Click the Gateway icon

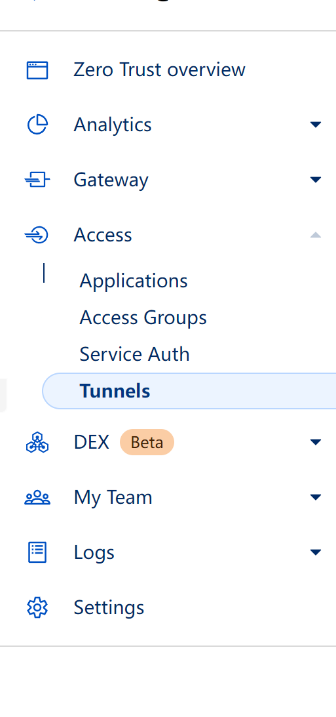(x=37, y=180)
